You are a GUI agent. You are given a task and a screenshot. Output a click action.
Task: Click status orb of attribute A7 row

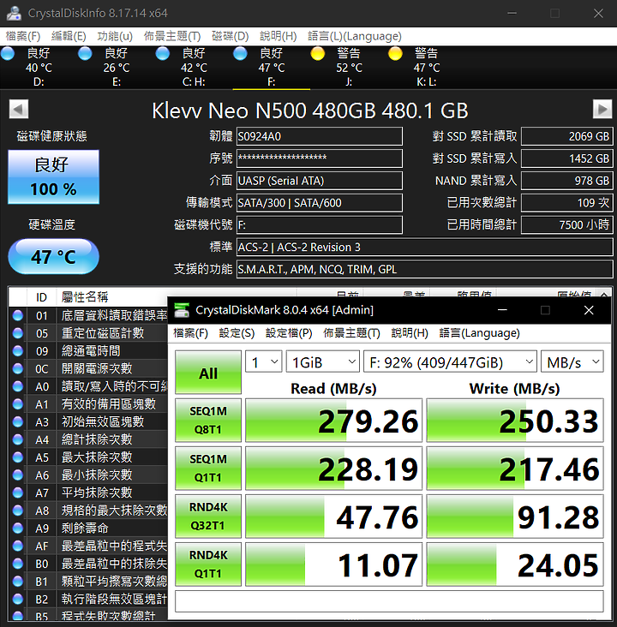18,493
